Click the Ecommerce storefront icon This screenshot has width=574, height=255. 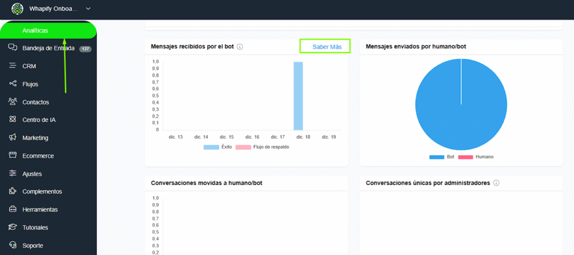point(12,155)
